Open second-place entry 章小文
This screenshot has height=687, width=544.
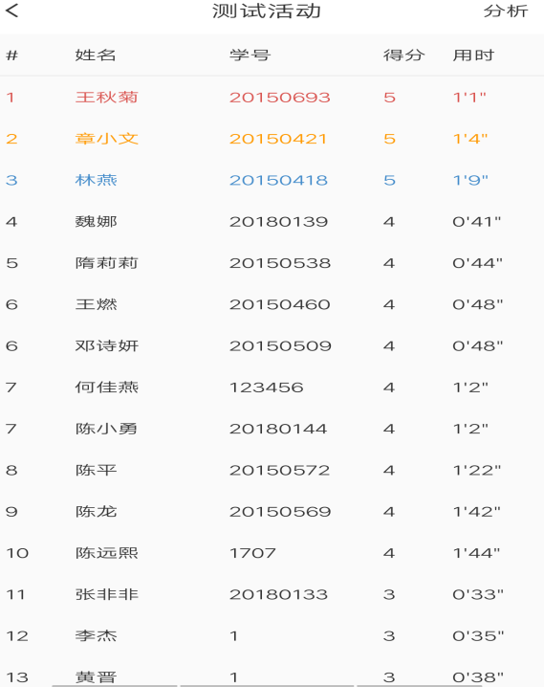pos(272,139)
